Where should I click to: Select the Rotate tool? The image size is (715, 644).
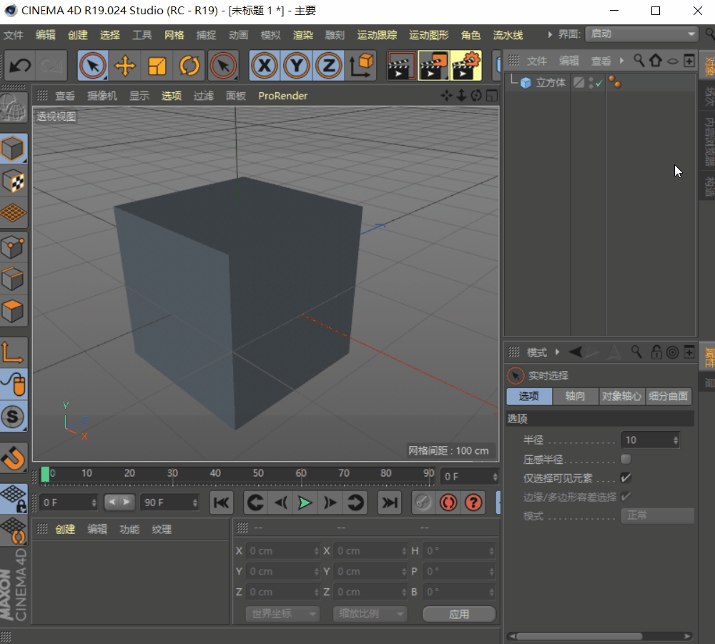click(x=189, y=66)
